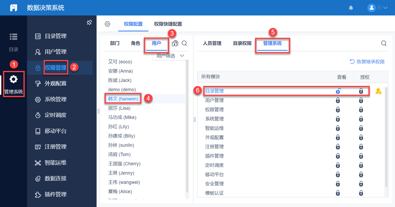
Task: Expand the account dropdown chevron in header
Action: click(x=385, y=8)
